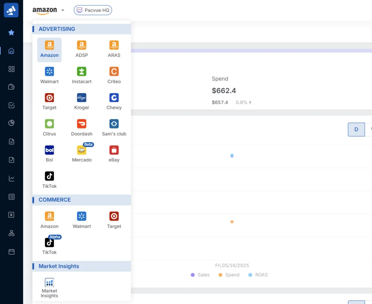Open the favorites star in sidebar

point(11,32)
